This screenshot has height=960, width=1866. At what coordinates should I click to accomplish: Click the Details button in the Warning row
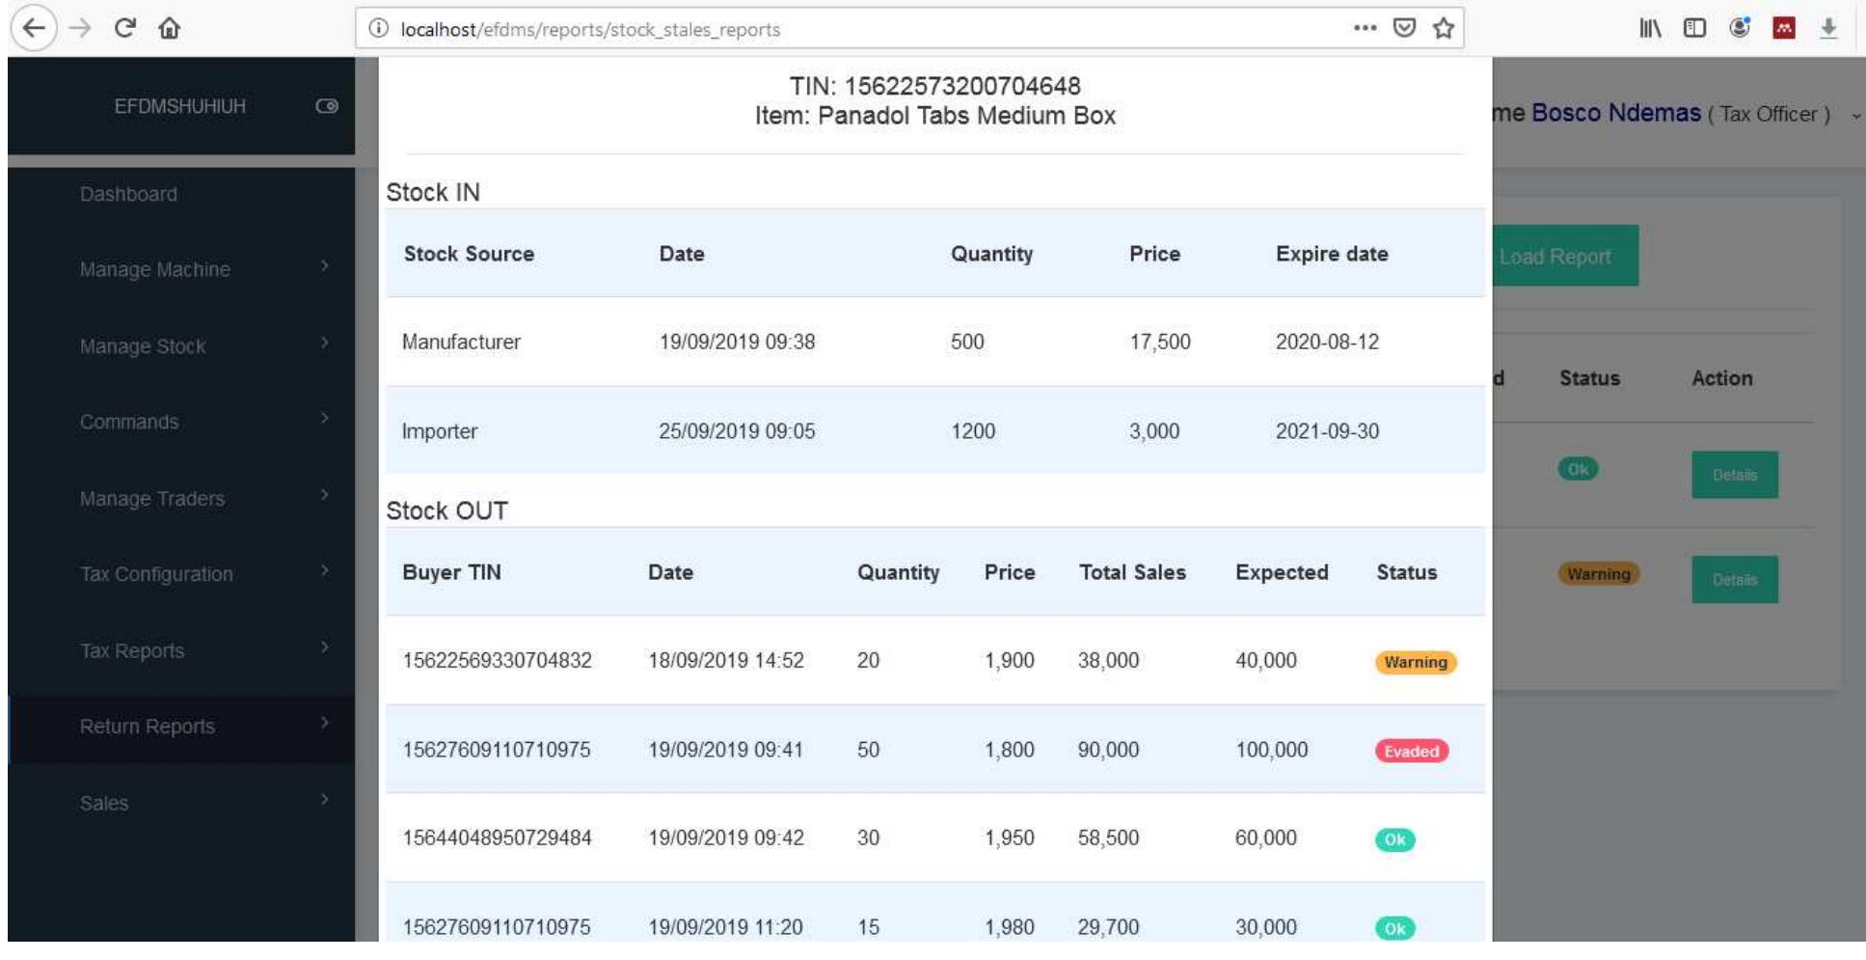[1734, 580]
